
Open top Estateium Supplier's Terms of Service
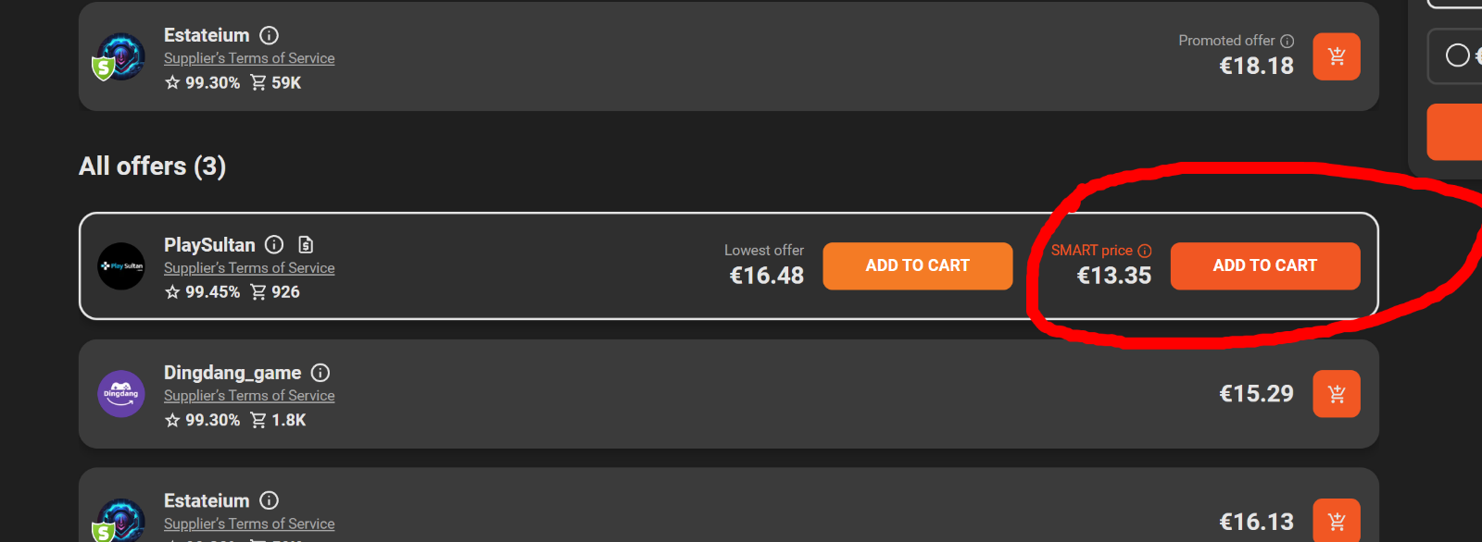[249, 58]
